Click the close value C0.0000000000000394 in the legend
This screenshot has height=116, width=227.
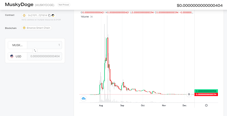pos(166,13)
